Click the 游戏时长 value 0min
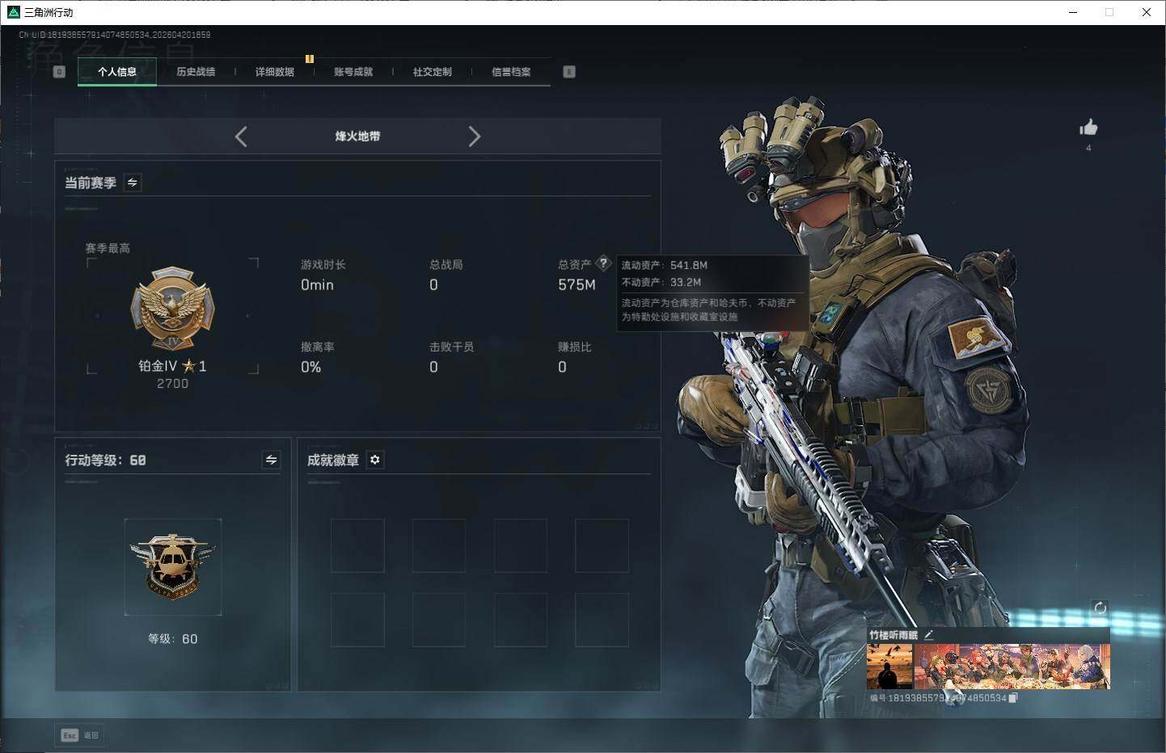 [x=317, y=285]
